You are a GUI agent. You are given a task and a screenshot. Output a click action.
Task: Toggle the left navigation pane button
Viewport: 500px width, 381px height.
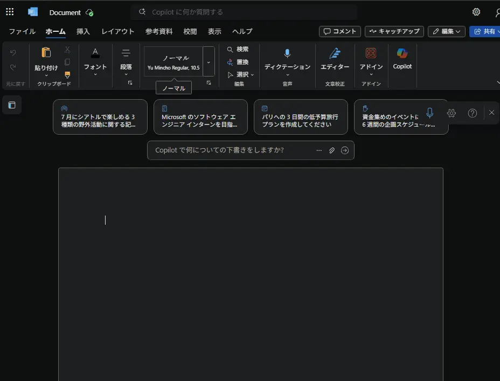tap(12, 105)
